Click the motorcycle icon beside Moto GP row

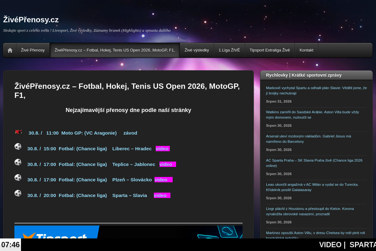[x=18, y=132]
